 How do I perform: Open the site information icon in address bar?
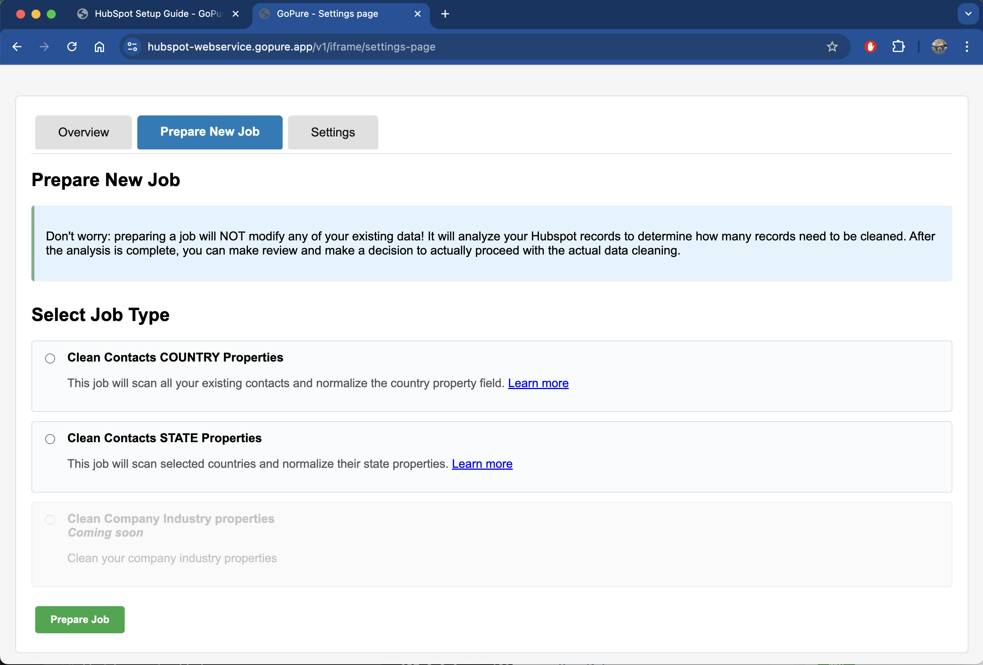[x=132, y=47]
